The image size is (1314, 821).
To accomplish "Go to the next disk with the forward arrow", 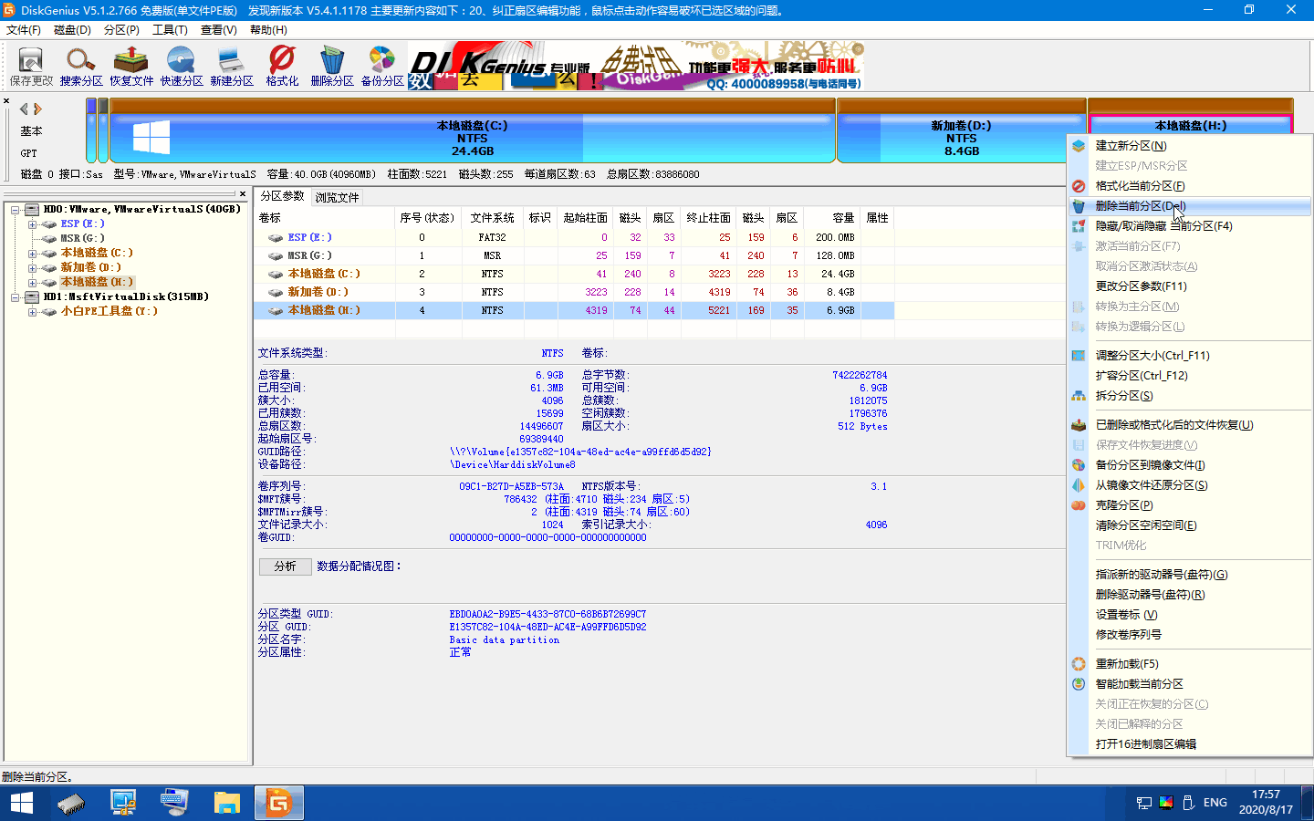I will pos(37,109).
